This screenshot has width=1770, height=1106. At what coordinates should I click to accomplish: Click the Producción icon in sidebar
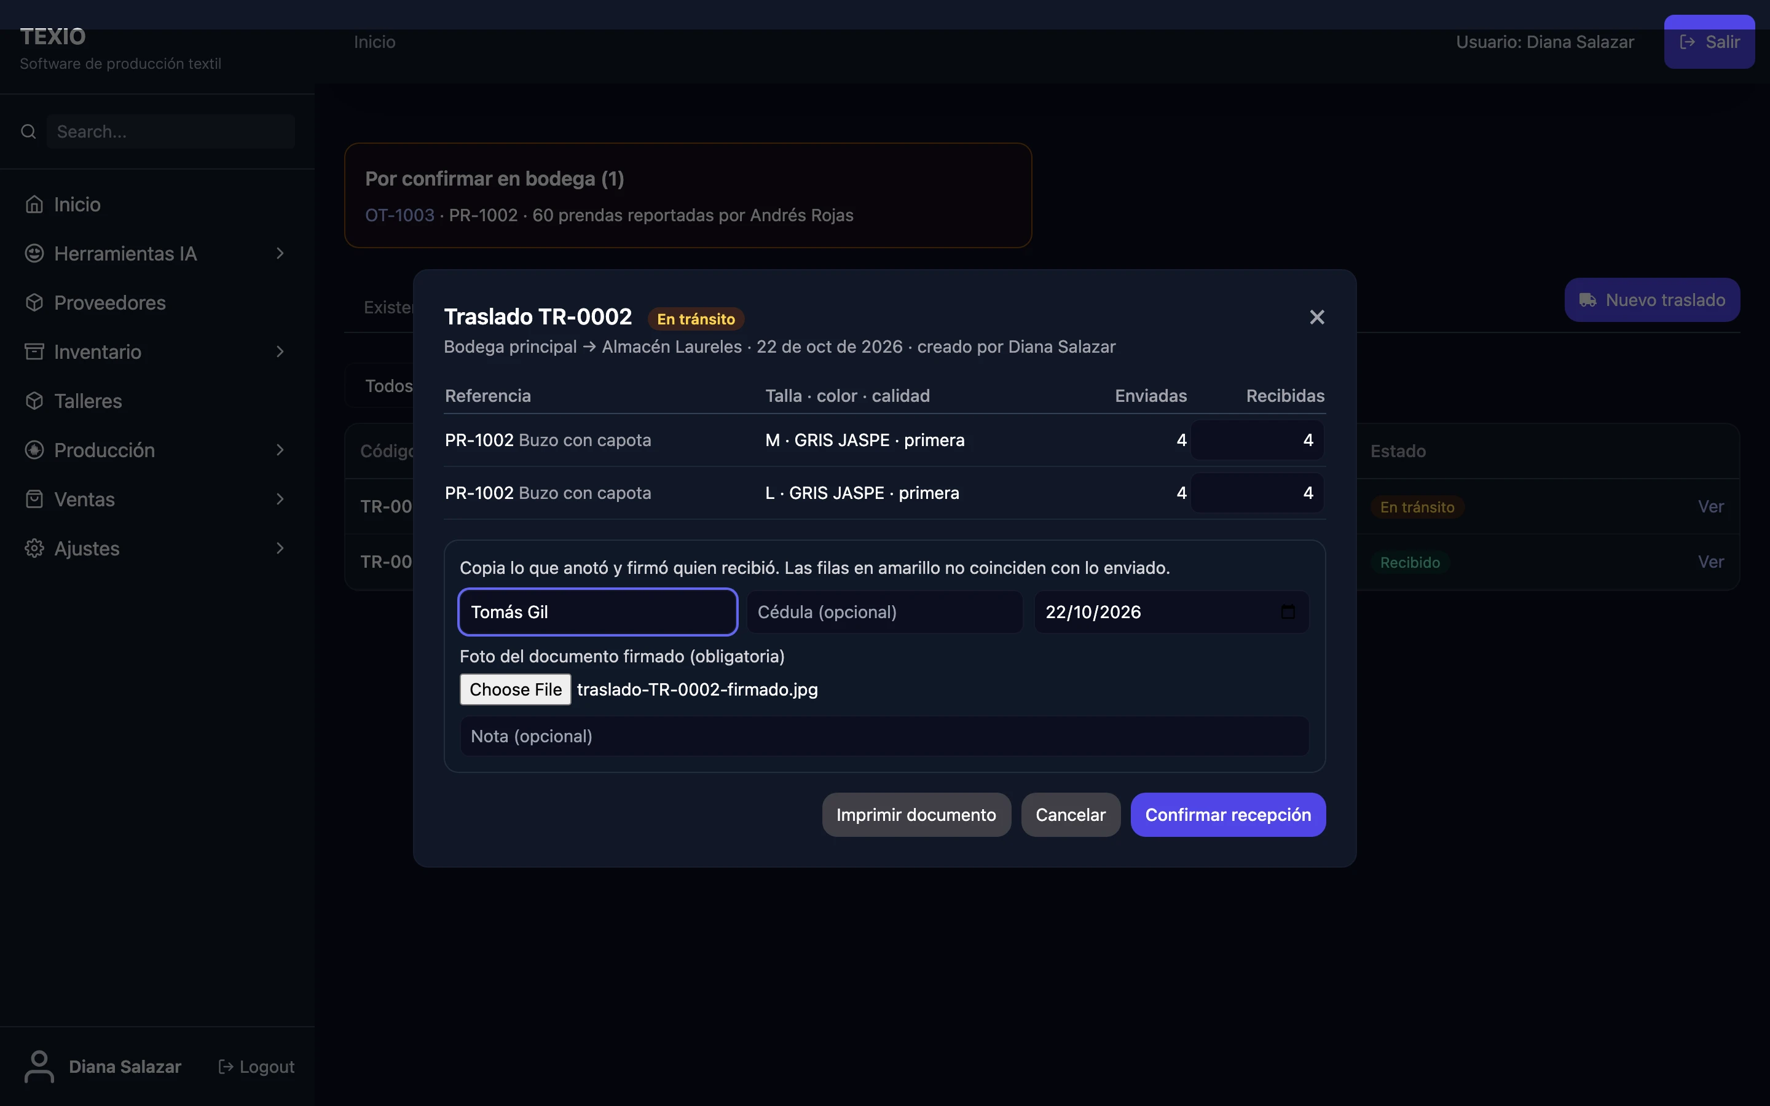(34, 450)
